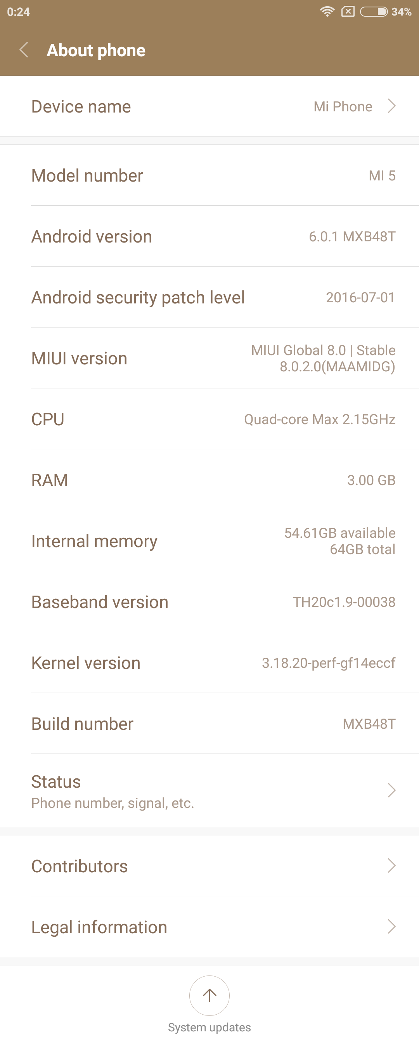Open the Status row chevron
The width and height of the screenshot is (419, 1043).
click(x=391, y=790)
